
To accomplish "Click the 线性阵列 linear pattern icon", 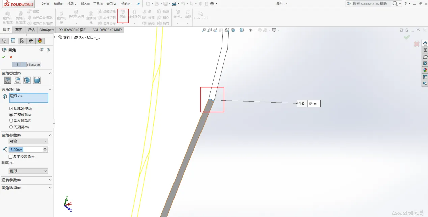I will 134,13.
